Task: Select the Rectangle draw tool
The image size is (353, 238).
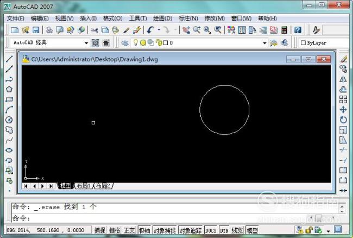Action: [x=9, y=99]
